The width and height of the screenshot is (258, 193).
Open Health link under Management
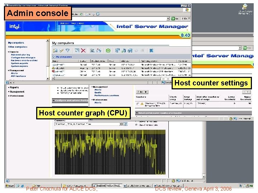click(98, 93)
